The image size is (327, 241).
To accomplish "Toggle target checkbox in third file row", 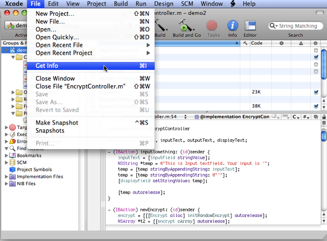I will point(316,64).
